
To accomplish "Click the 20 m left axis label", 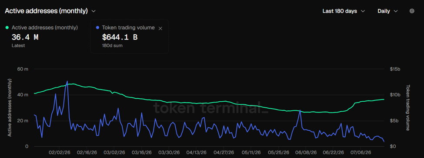I will point(23,121).
